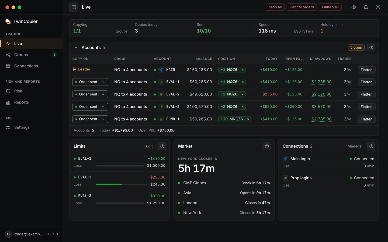Open Copy On dropdown for EVAL-3
The width and height of the screenshot is (388, 242).
pyautogui.click(x=90, y=107)
